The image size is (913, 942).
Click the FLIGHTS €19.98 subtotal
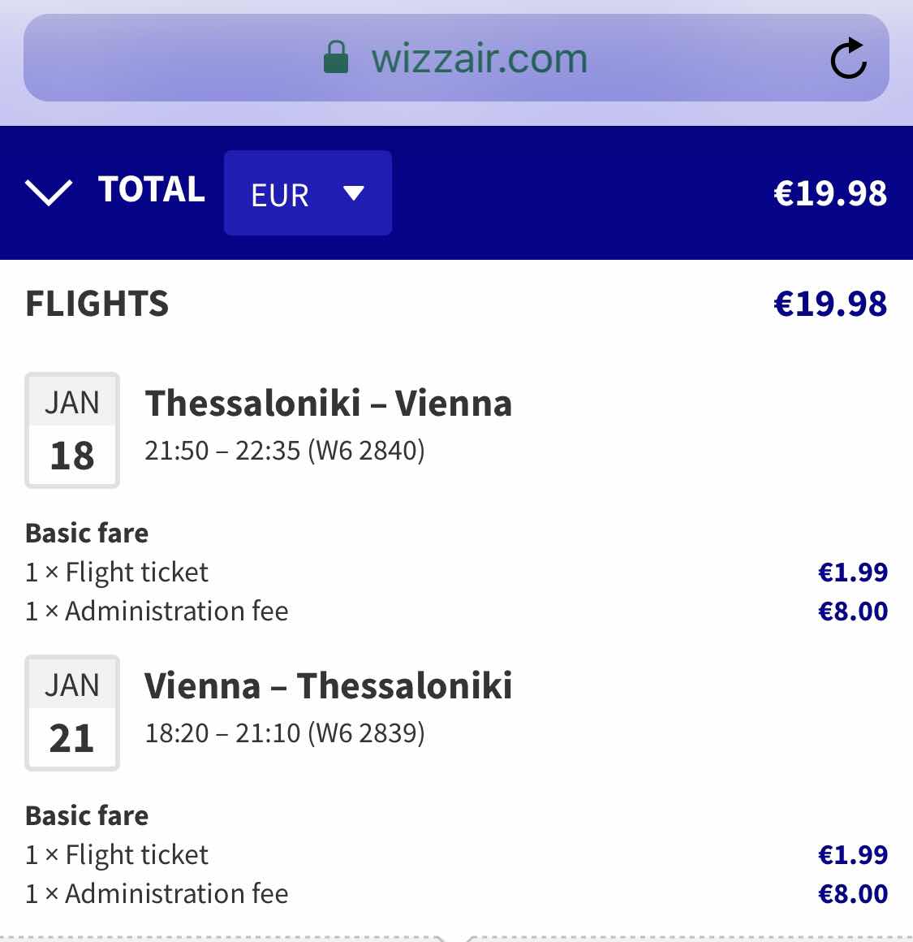click(x=830, y=304)
